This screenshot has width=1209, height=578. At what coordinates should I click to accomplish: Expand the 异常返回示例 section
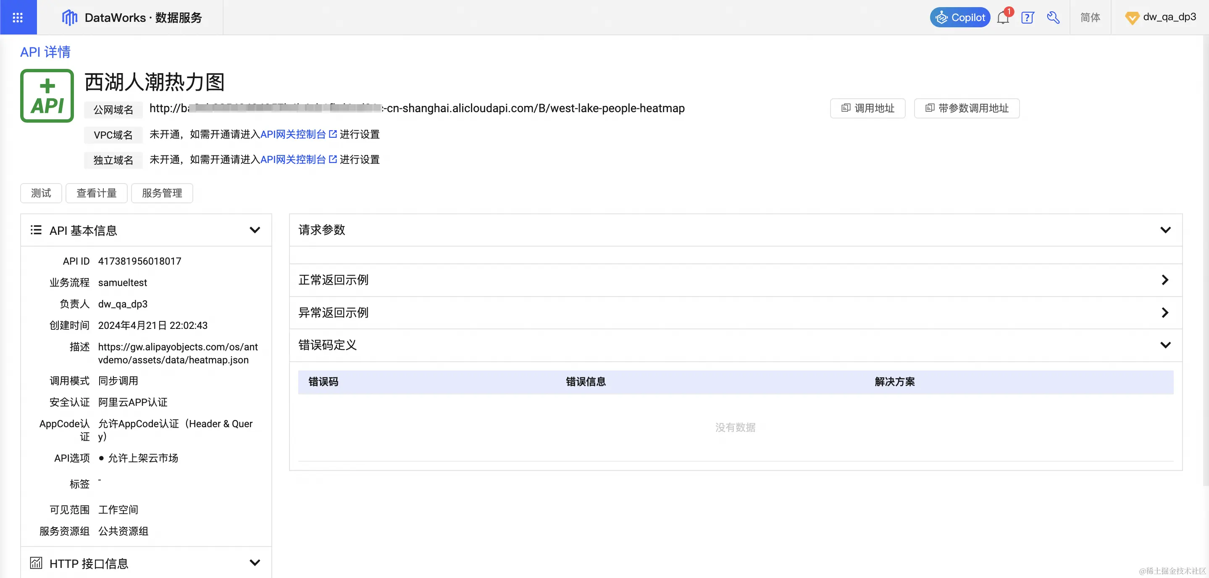tap(1165, 313)
